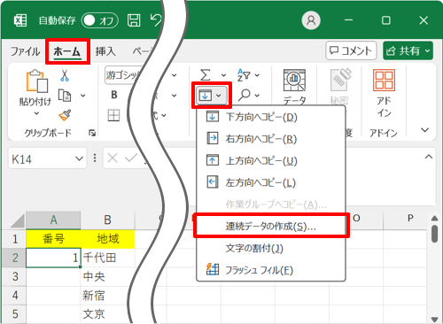Click the Save floppy disk icon
This screenshot has height=324, width=443.
(134, 20)
